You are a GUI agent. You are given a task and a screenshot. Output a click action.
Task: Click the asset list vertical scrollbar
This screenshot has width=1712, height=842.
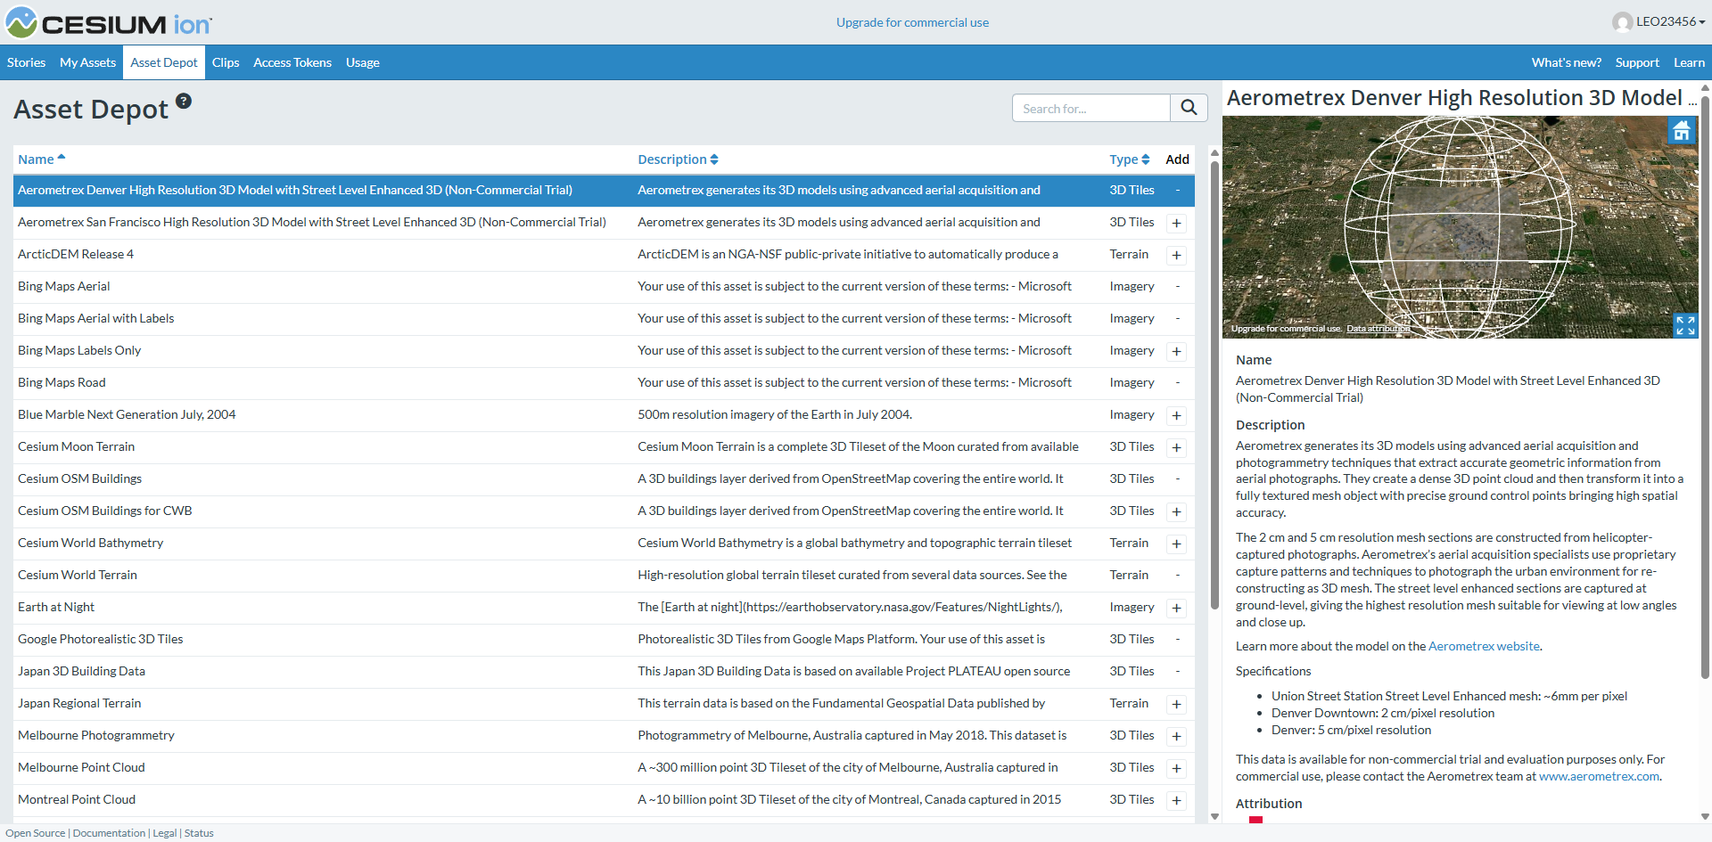[x=1214, y=383]
